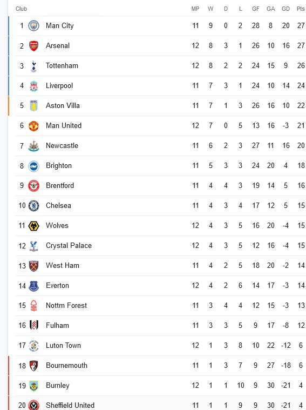Click the Tottenham cockerel crest
Viewport: 306px width, 410px height.
pos(33,66)
